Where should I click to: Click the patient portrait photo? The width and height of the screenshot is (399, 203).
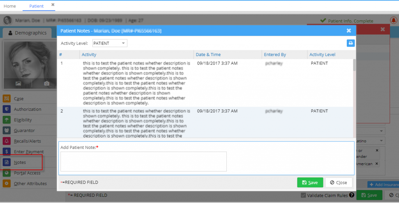pyautogui.click(x=30, y=65)
